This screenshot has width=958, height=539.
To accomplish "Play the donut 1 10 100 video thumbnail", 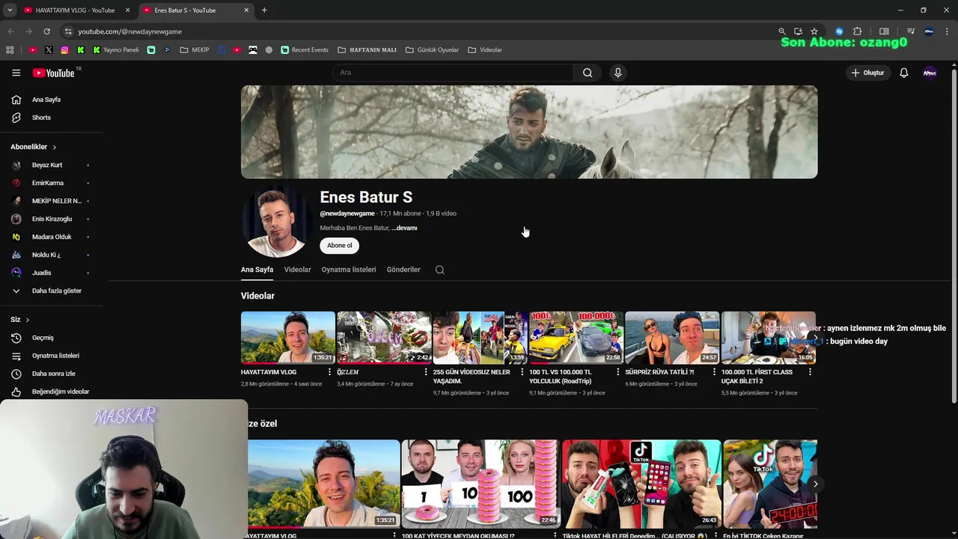I will click(480, 484).
